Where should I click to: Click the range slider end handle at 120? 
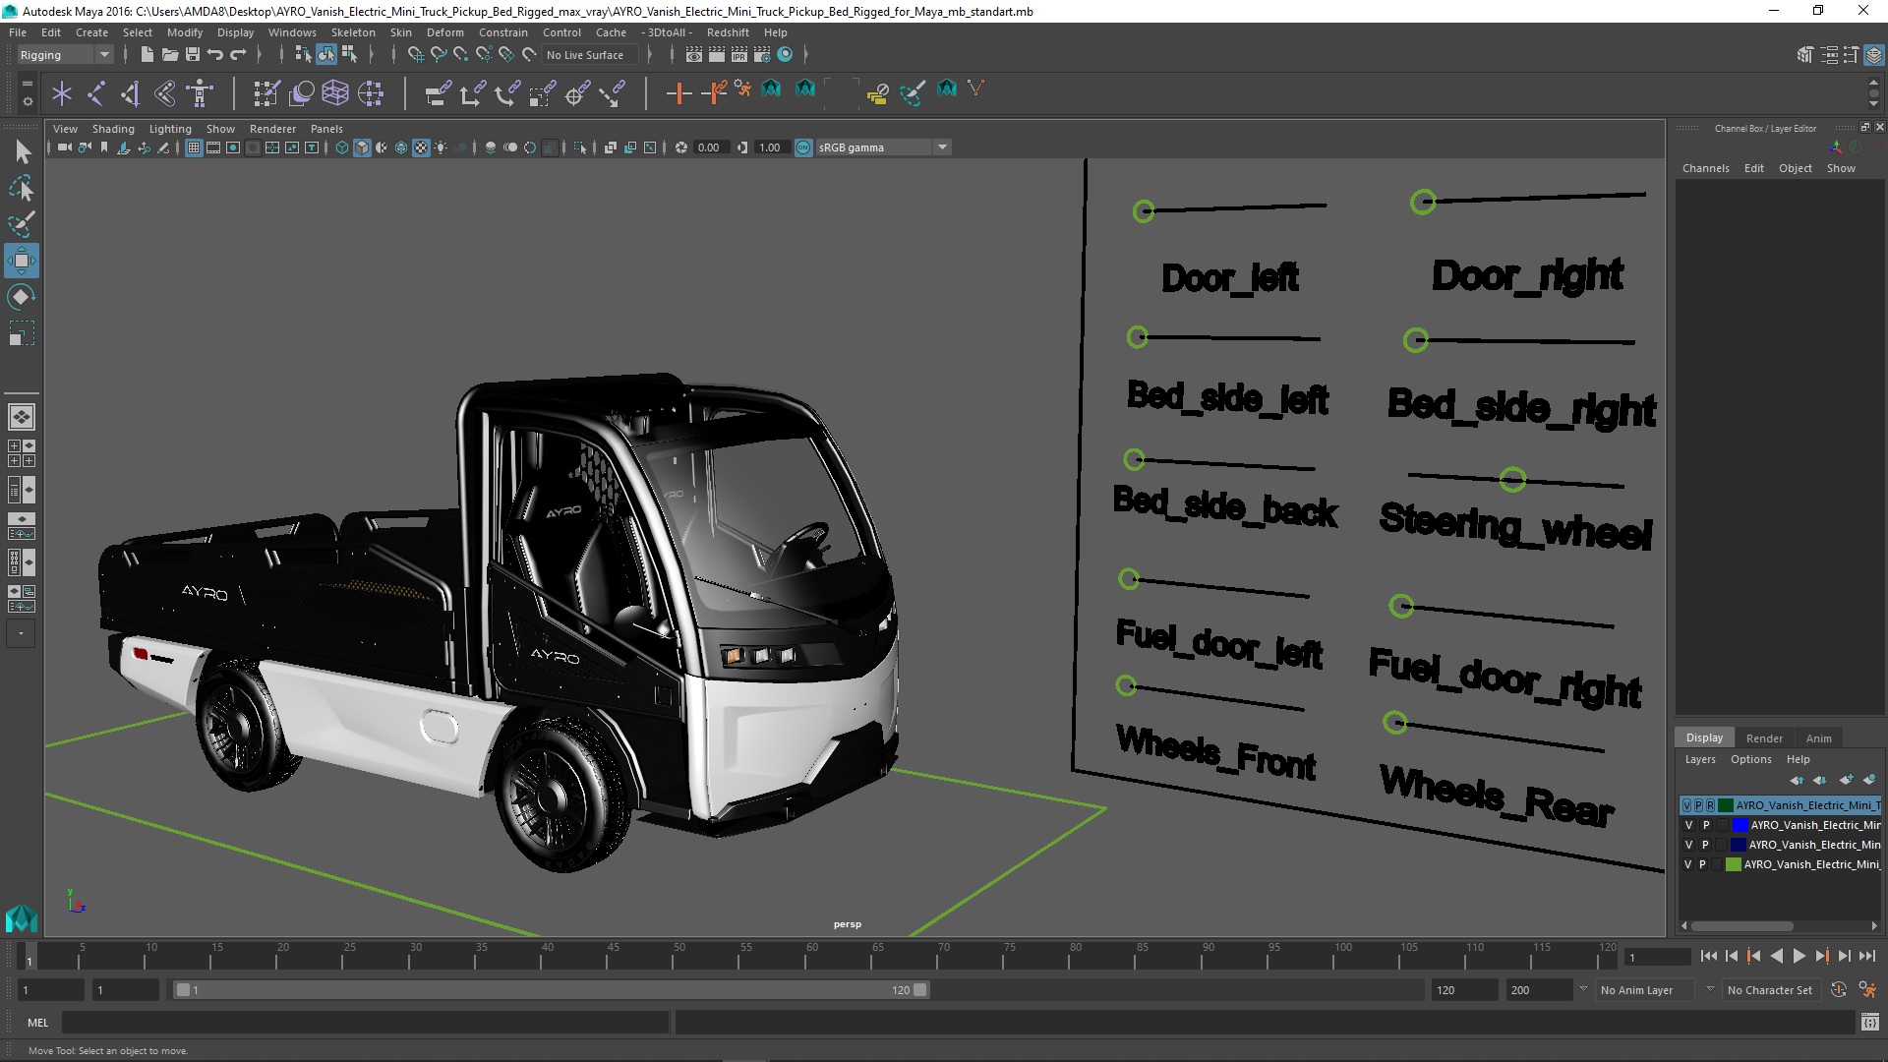pos(920,990)
